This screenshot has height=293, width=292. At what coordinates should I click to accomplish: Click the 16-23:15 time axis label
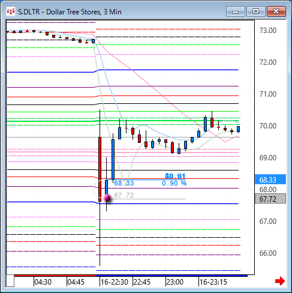[213, 282]
